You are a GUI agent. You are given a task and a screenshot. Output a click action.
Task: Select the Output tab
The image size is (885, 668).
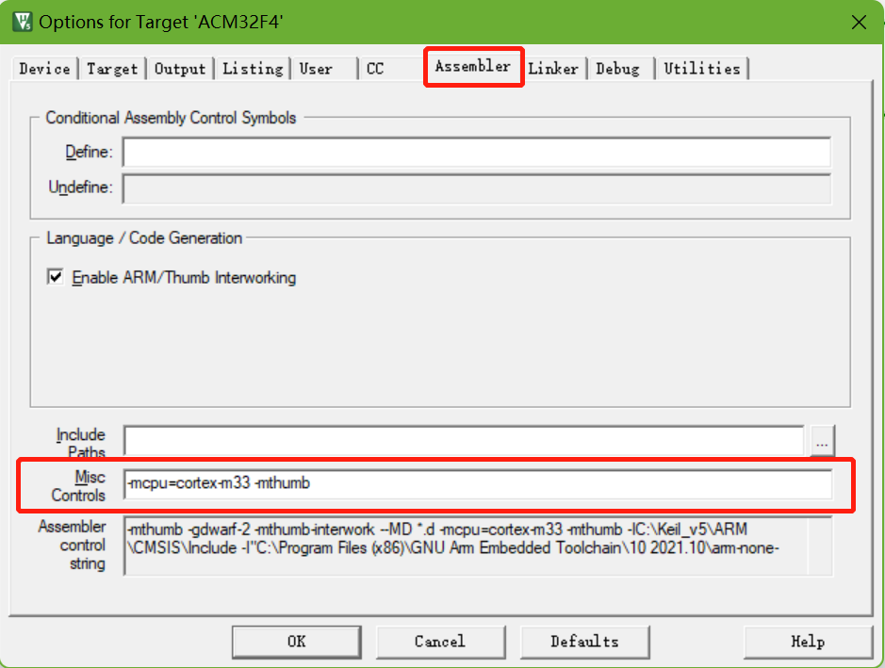coord(180,69)
